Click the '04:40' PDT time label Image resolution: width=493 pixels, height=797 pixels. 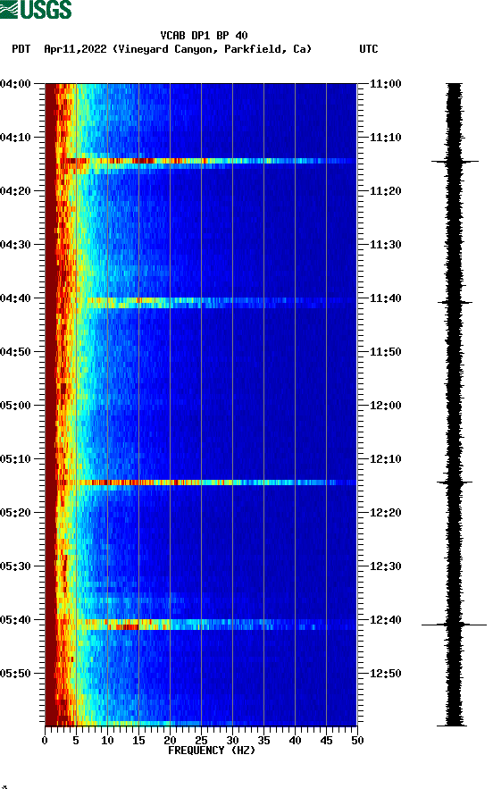(15, 298)
